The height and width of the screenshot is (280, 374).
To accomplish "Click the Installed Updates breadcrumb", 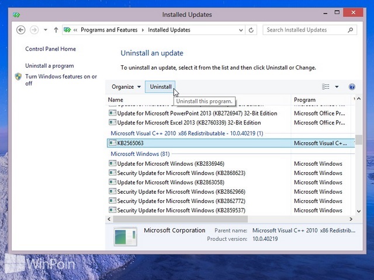I will point(169,30).
